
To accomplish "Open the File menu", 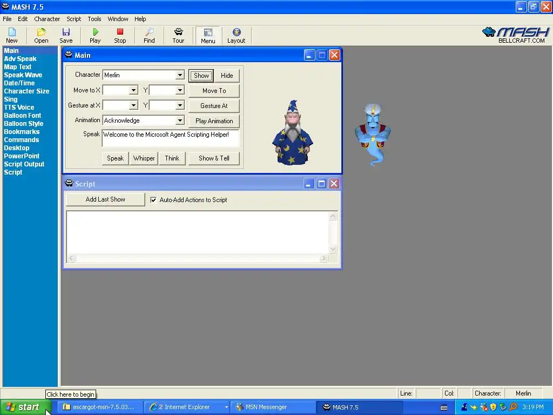I will pyautogui.click(x=7, y=19).
